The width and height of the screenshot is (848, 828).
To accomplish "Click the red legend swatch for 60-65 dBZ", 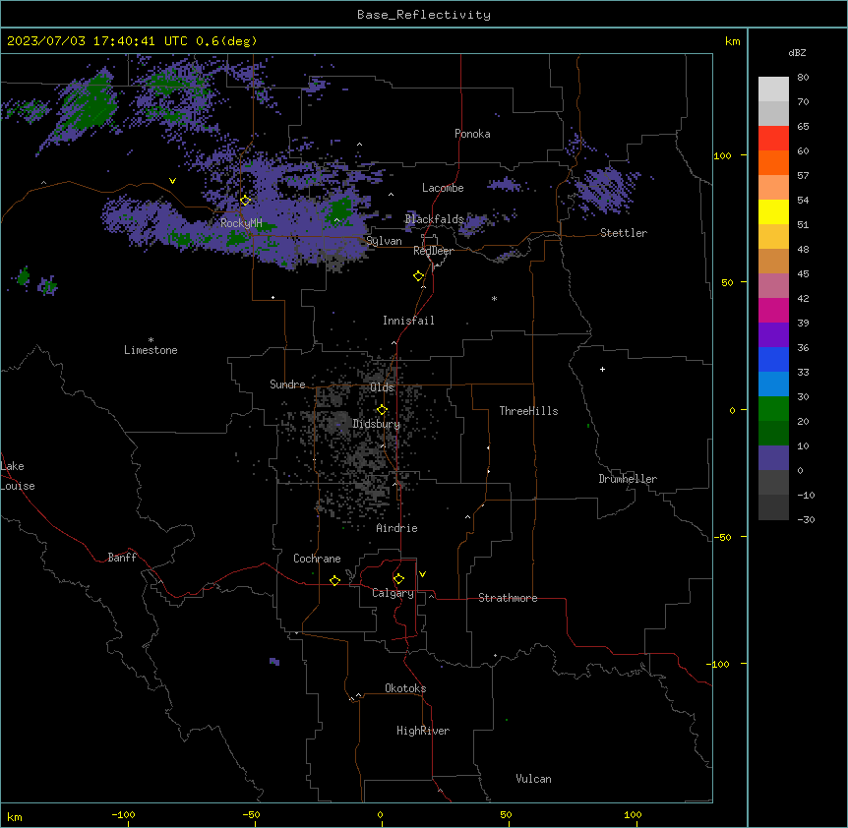I will [x=773, y=139].
